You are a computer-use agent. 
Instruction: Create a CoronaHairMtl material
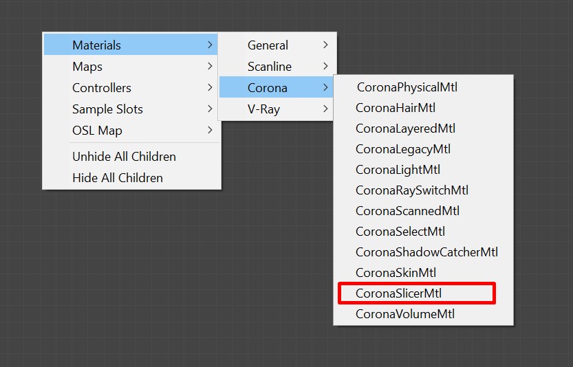tap(423, 108)
